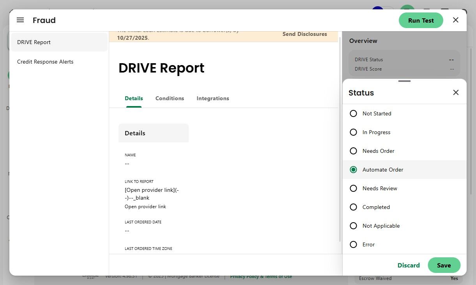The height and width of the screenshot is (285, 476).
Task: Open the Integrations tab
Action: coord(212,98)
